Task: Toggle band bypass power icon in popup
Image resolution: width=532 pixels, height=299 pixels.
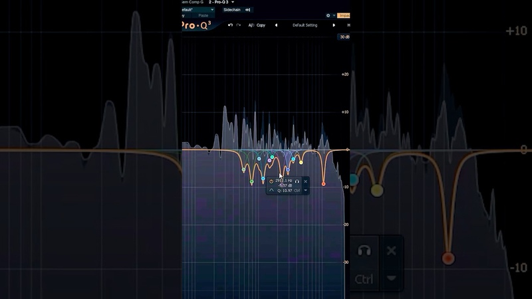Action: tap(271, 181)
